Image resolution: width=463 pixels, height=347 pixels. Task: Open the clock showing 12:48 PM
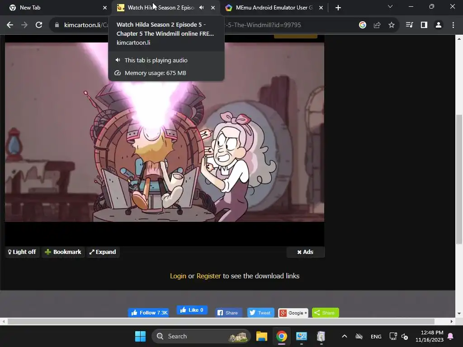coord(430,336)
